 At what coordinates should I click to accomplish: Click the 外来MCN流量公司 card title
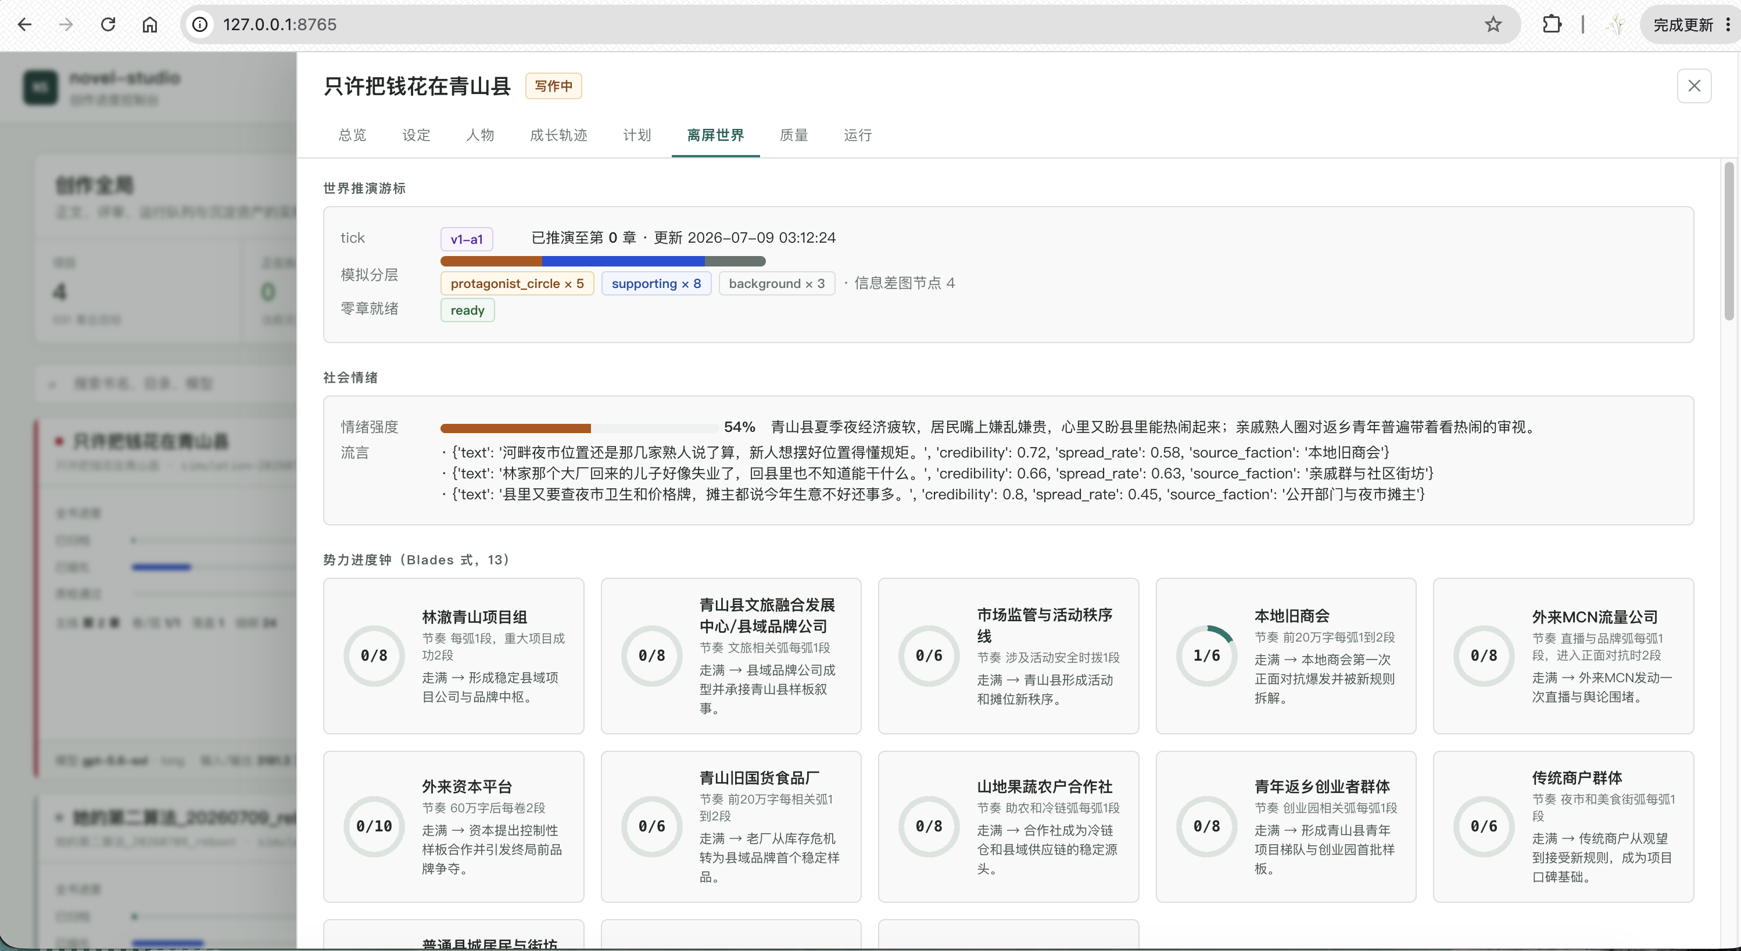click(1595, 617)
